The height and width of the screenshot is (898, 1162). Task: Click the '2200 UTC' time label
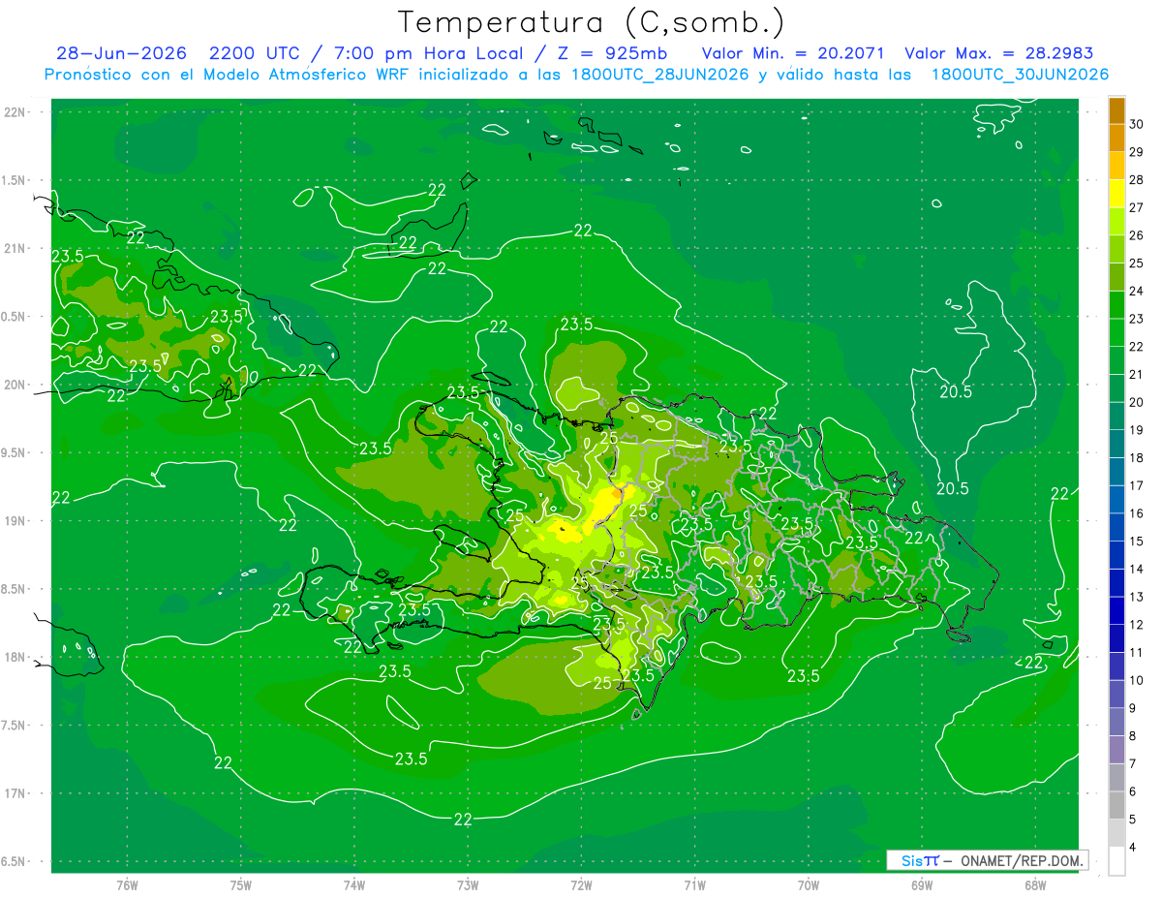[255, 53]
